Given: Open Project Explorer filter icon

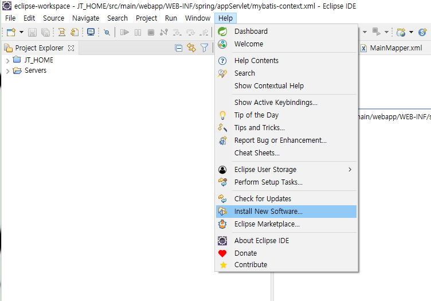Looking at the screenshot, I should 204,48.
